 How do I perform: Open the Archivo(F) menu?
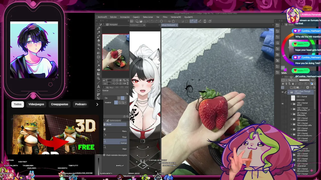coord(102,17)
